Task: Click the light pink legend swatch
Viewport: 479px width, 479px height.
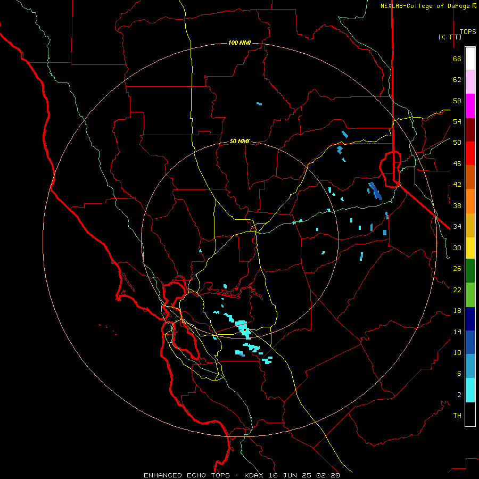Action: pos(470,81)
